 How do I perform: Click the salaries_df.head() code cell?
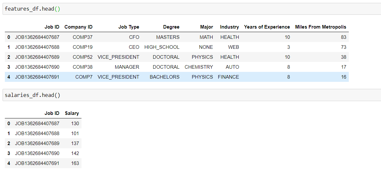tap(192, 95)
